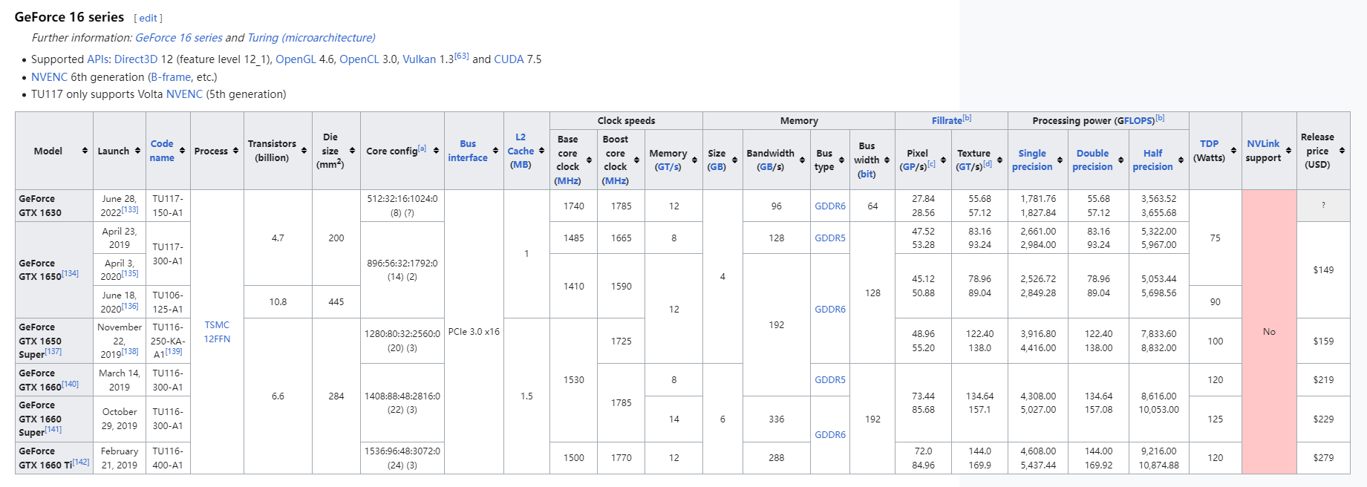Sort by Transistors (billion) column arrows
The width and height of the screenshot is (1367, 487).
pos(304,151)
